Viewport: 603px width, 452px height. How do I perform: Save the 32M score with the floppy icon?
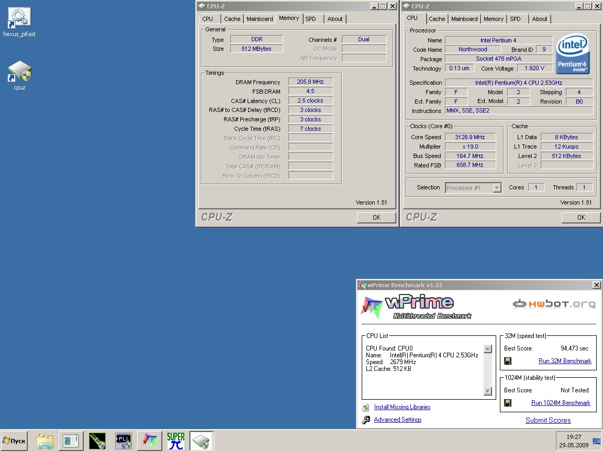(x=508, y=361)
